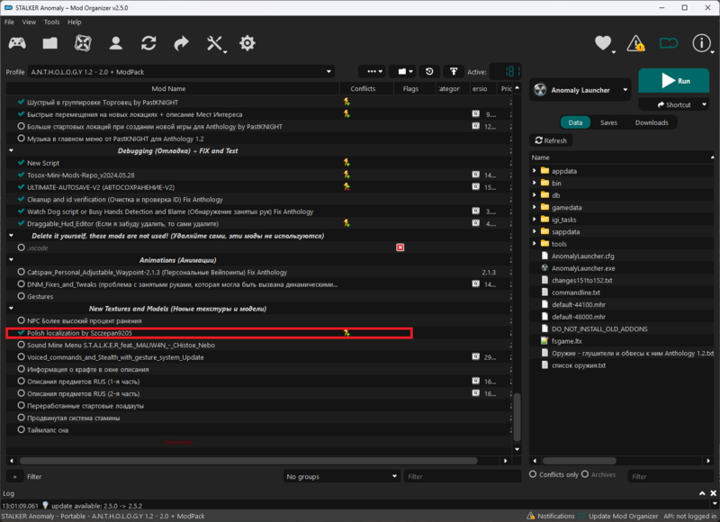The image size is (720, 522).
Task: Click the Refresh arrows toolbar icon
Action: (x=148, y=42)
